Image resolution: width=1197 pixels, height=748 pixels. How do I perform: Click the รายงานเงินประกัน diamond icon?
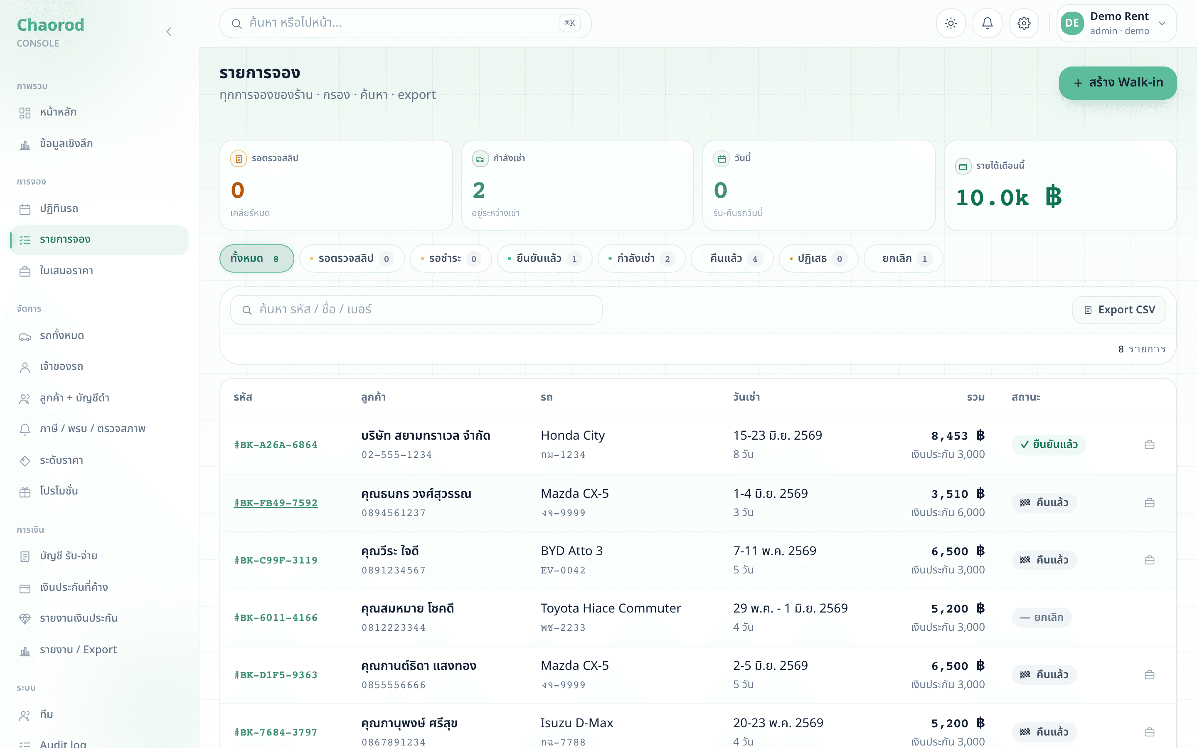[x=25, y=618]
